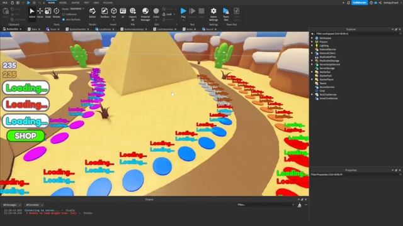Open the TEST ribbon tab

[x=86, y=3]
